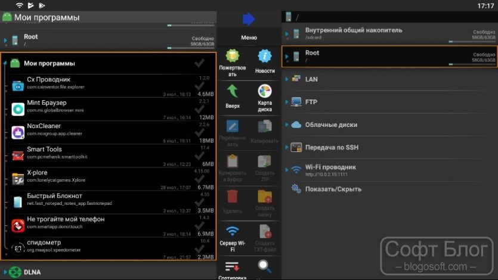Tick the NoxCleaner selection checkmark

point(199,132)
